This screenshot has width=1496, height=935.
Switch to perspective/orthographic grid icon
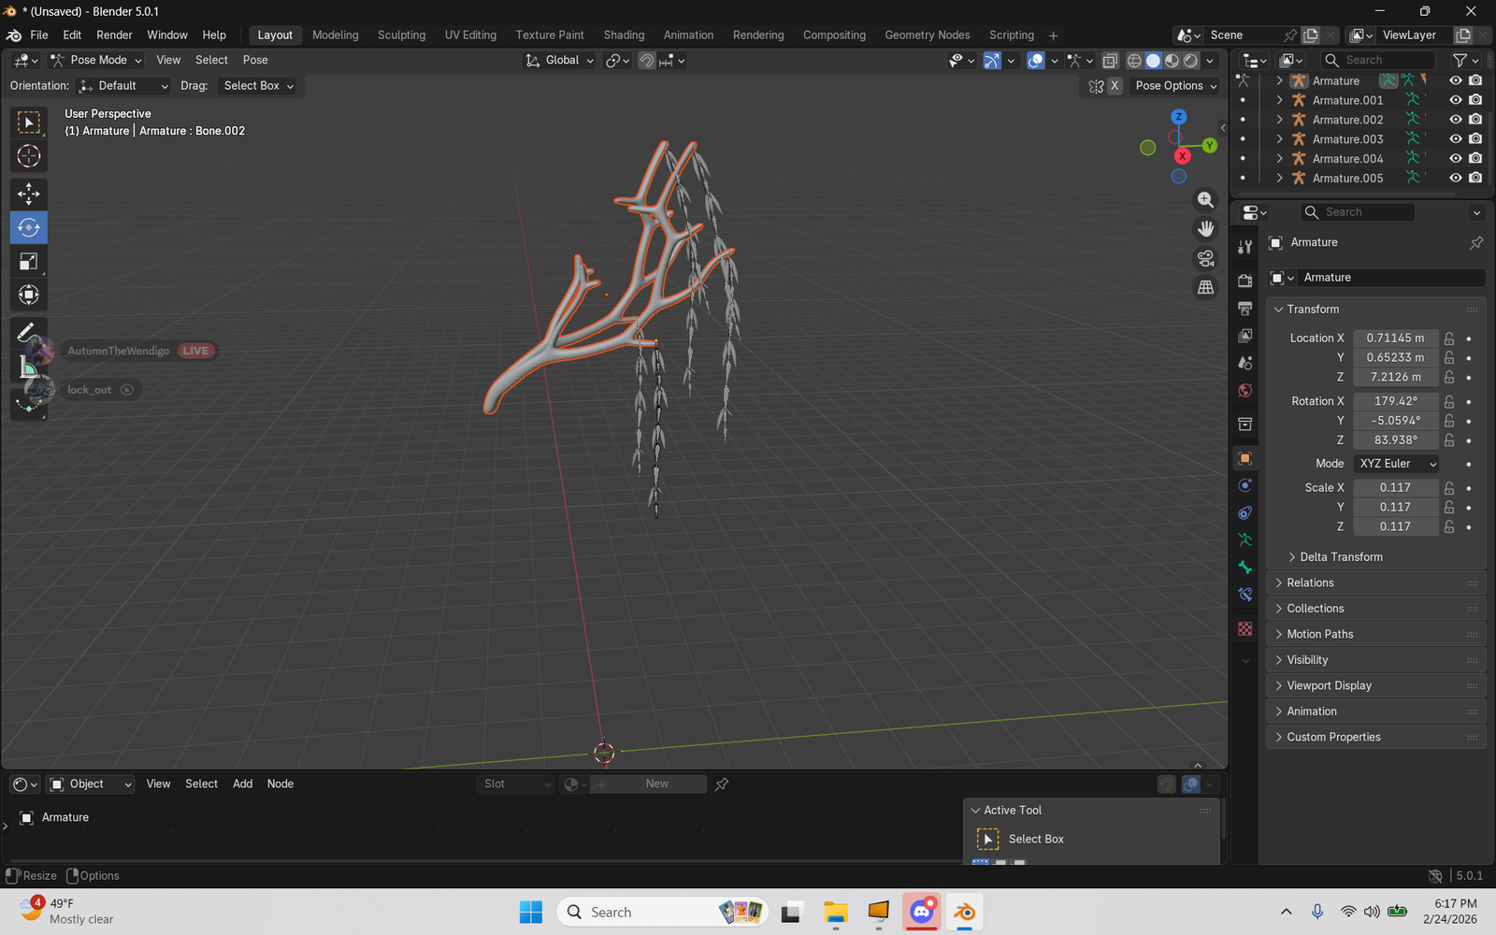1205,287
